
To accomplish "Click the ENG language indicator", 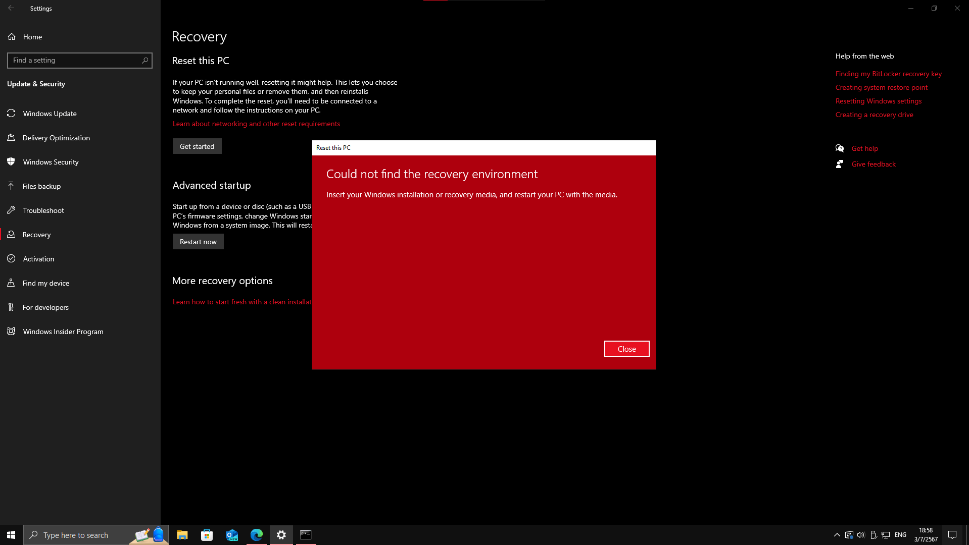I will tap(900, 535).
